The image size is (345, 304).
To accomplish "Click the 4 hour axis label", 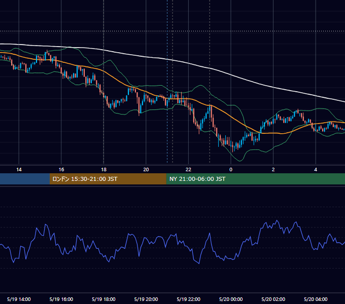I will (316, 170).
